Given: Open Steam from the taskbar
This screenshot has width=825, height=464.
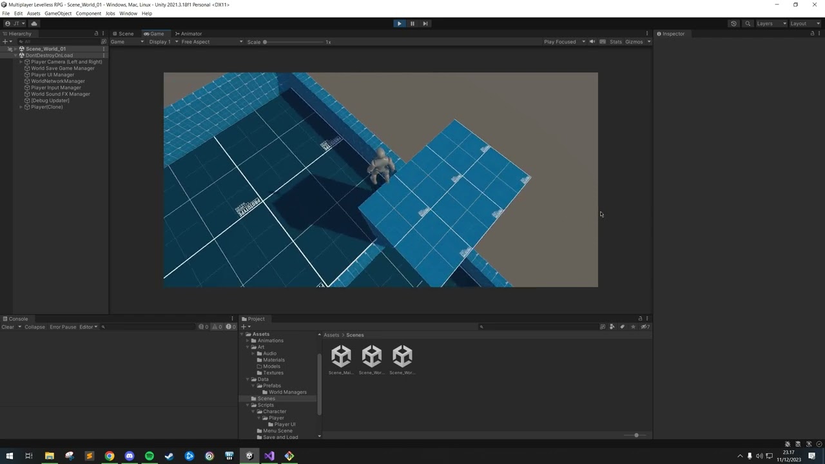Looking at the screenshot, I should pyautogui.click(x=170, y=456).
